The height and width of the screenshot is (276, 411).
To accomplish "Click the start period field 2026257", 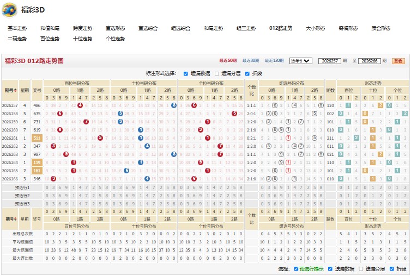I will [x=330, y=61].
